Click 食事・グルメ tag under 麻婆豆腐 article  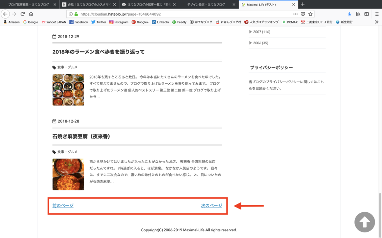coord(67,152)
